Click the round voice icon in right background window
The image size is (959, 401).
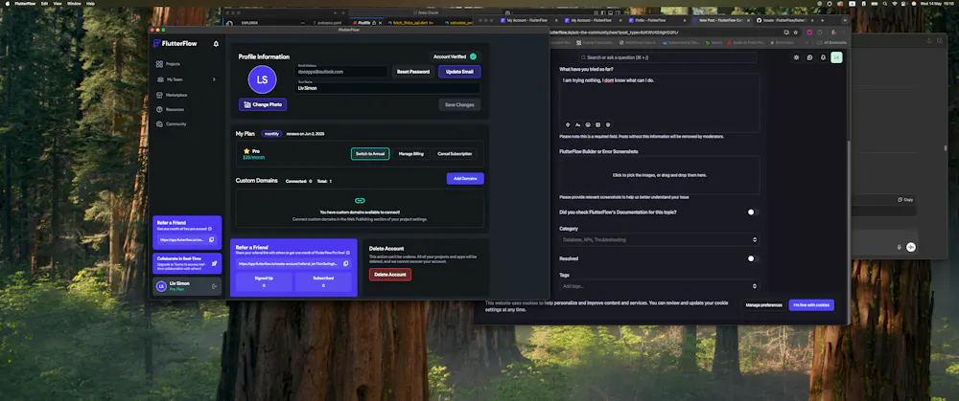tap(911, 247)
